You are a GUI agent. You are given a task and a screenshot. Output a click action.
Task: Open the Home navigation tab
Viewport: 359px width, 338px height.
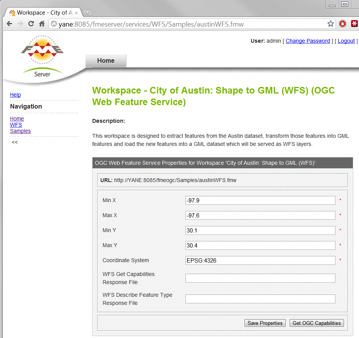(x=106, y=60)
